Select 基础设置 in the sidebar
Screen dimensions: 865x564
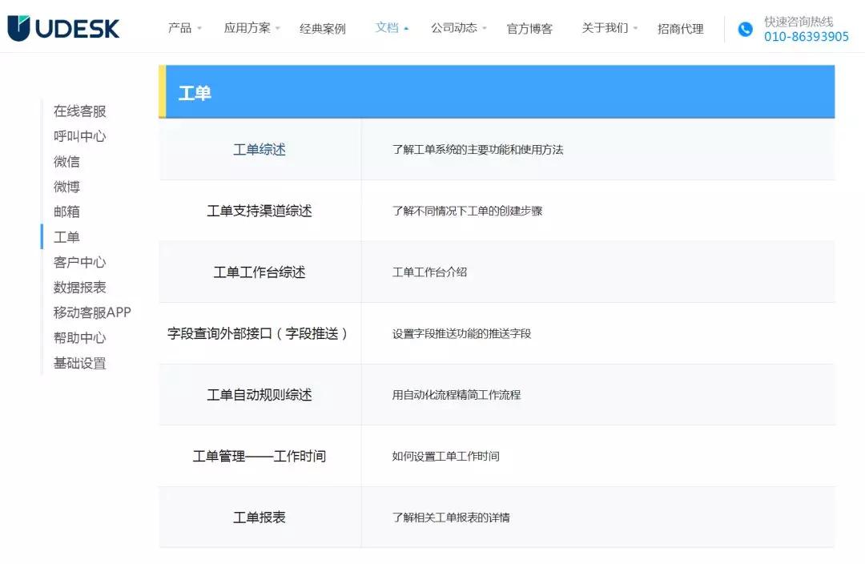79,363
